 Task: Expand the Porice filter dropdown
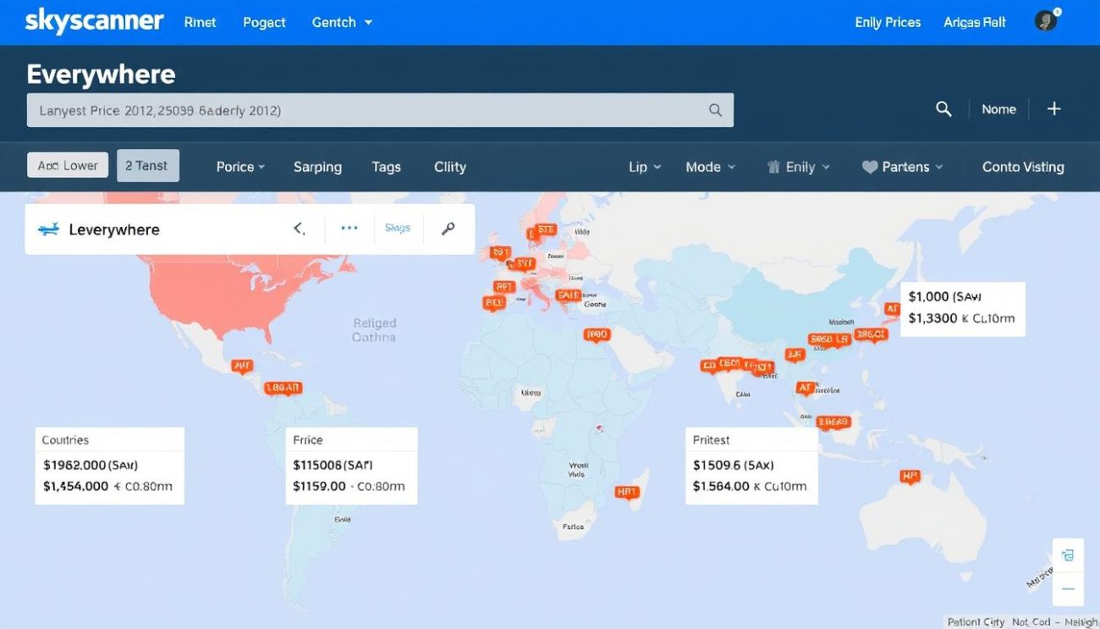(x=239, y=167)
